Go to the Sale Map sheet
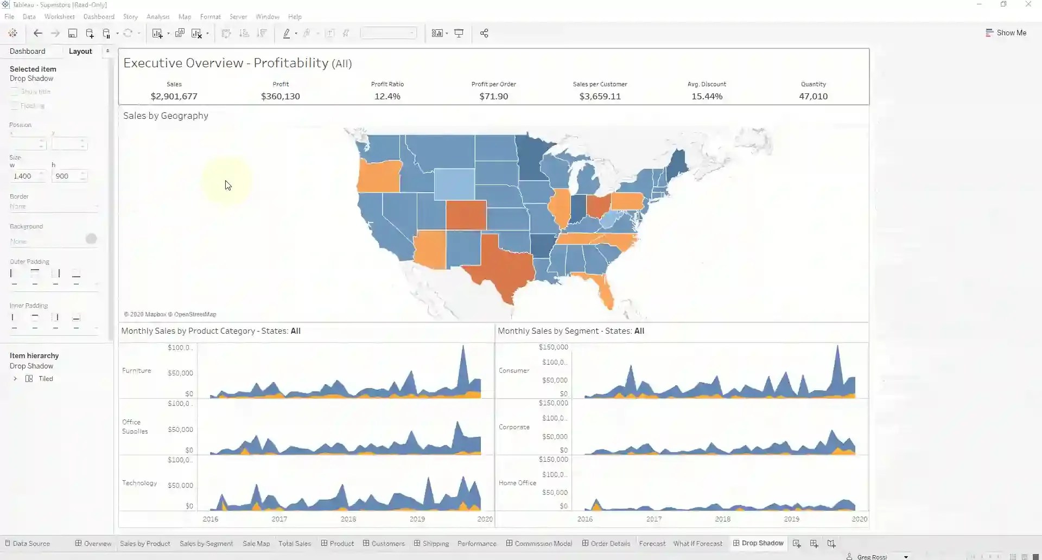Viewport: 1042px width, 560px height. pyautogui.click(x=256, y=544)
